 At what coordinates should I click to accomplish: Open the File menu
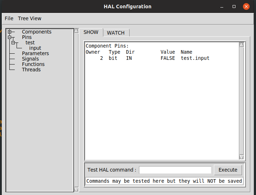(x=9, y=18)
